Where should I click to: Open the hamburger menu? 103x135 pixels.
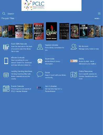99,13
